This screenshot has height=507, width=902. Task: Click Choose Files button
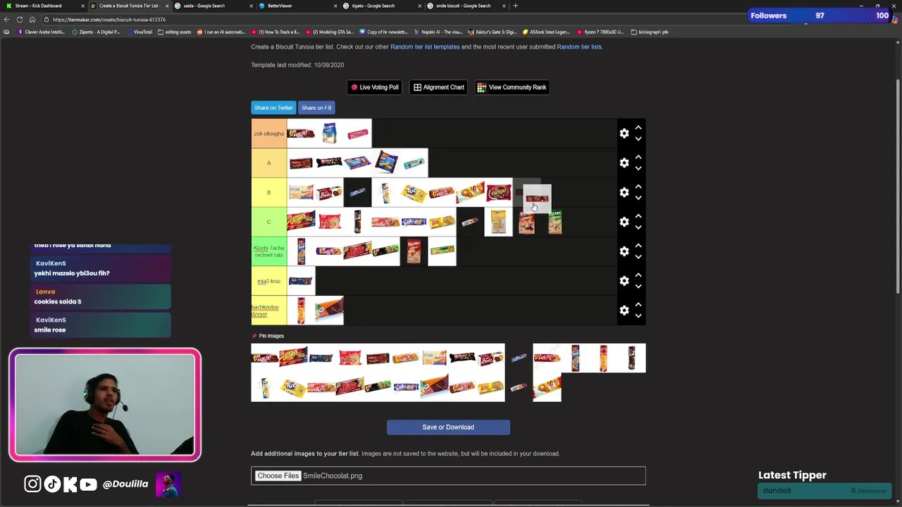(278, 476)
